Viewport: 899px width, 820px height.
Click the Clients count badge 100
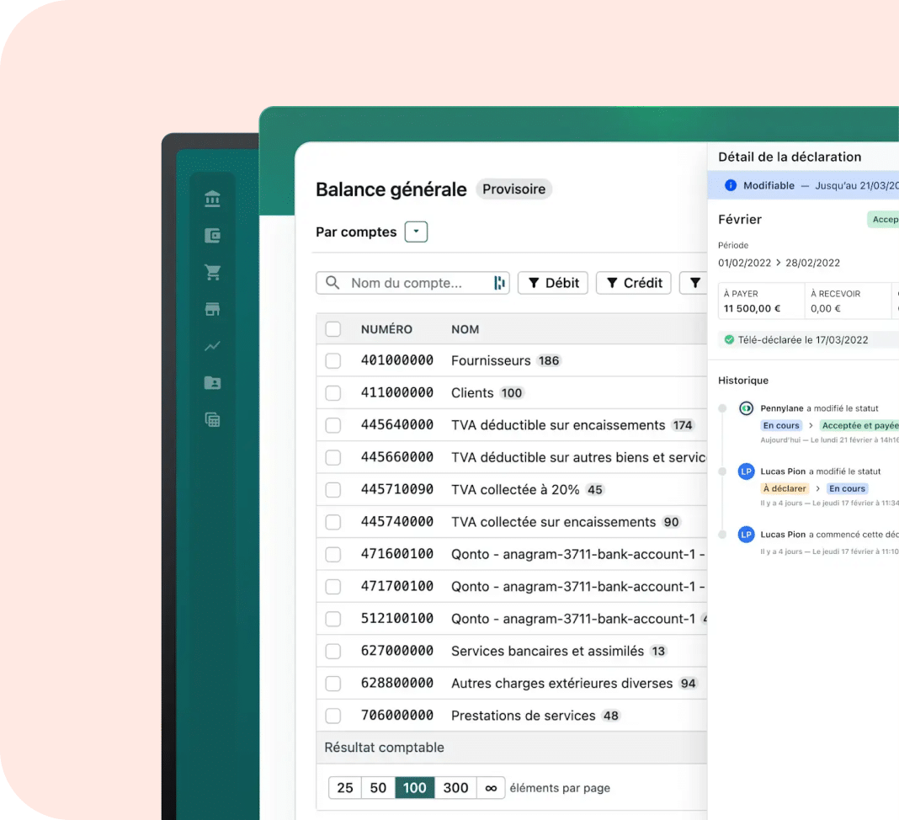coord(511,393)
